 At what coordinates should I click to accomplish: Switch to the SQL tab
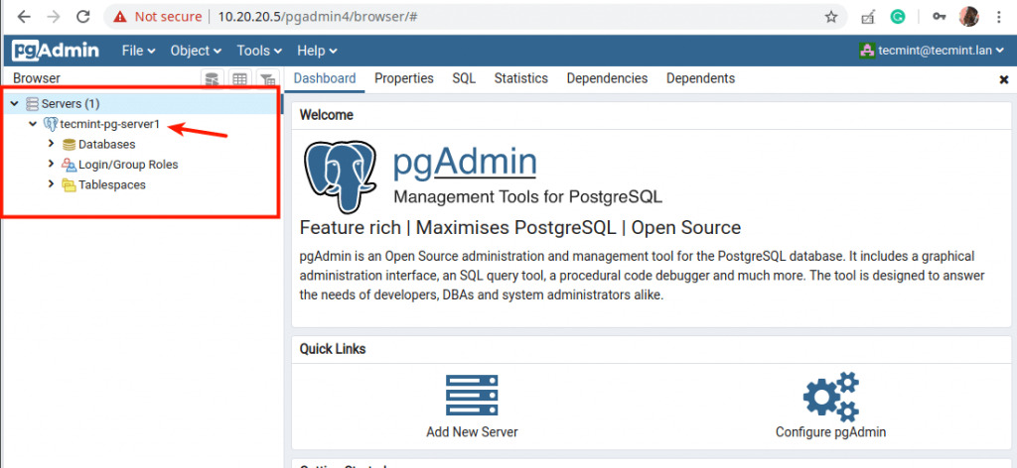click(x=464, y=78)
